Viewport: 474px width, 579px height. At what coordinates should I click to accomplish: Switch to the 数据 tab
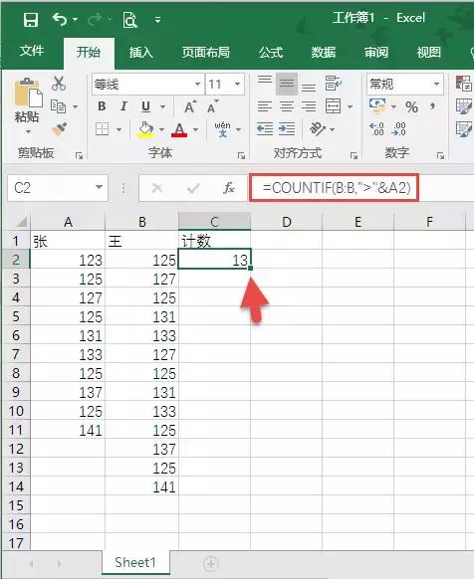pyautogui.click(x=324, y=52)
